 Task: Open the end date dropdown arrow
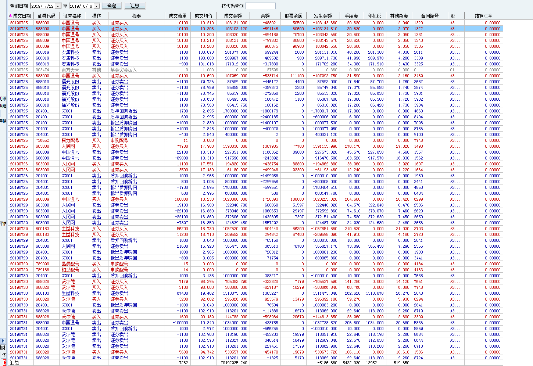click(x=97, y=6)
